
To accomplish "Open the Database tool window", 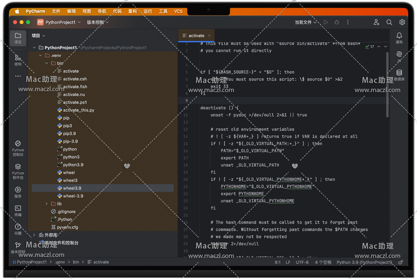I will 399,73.
